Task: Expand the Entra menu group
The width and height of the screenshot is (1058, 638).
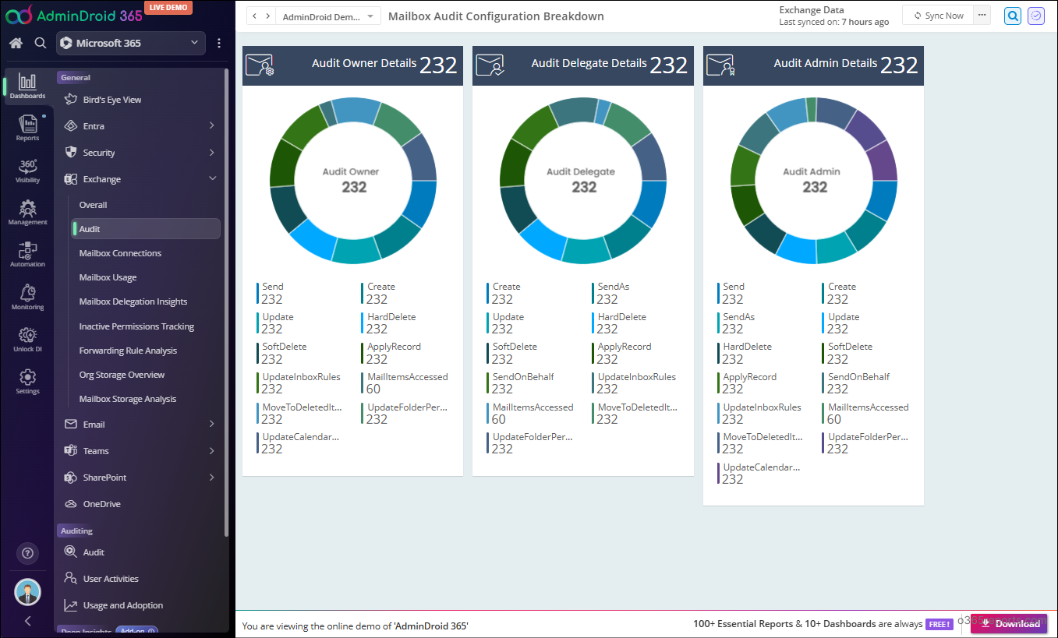Action: (x=140, y=126)
